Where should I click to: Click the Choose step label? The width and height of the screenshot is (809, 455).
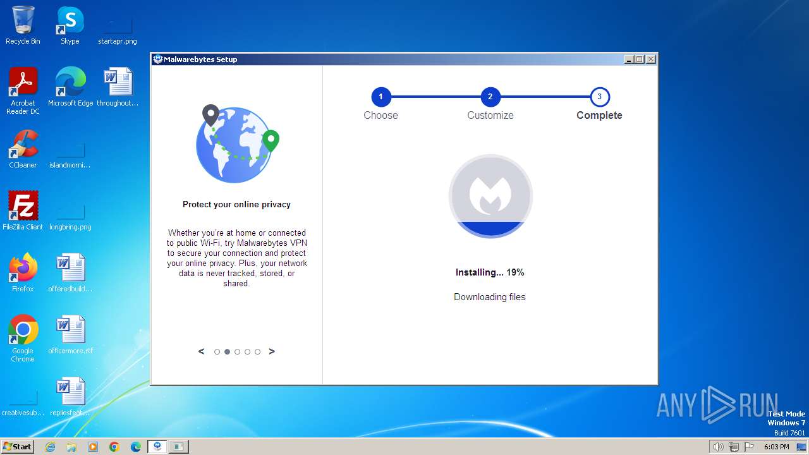click(380, 116)
